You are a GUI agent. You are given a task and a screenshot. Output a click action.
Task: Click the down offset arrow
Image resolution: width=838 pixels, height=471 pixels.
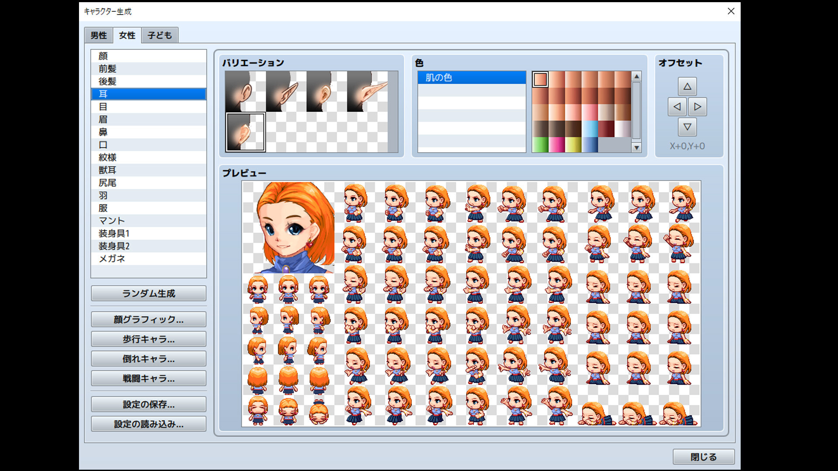point(687,127)
